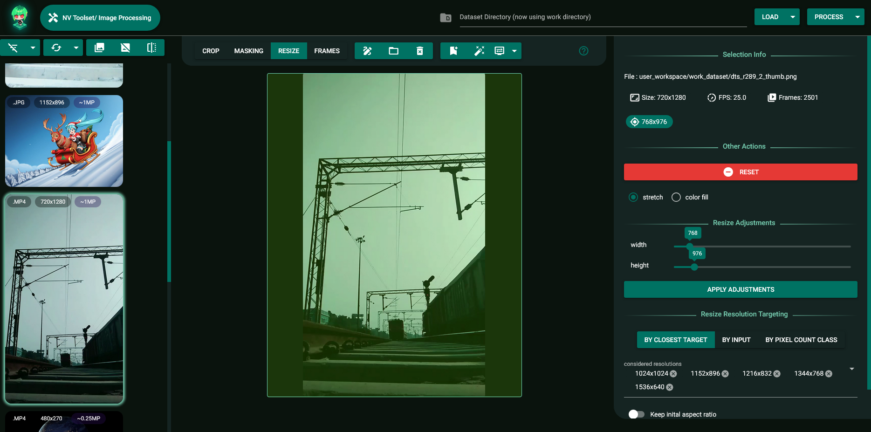Click the RESET button
Image resolution: width=871 pixels, height=432 pixels.
tap(741, 171)
